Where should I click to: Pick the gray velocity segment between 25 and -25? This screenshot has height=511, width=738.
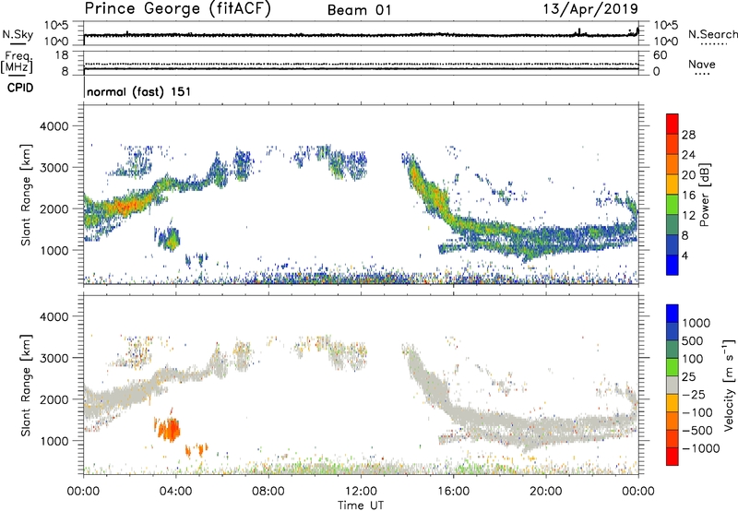click(673, 386)
